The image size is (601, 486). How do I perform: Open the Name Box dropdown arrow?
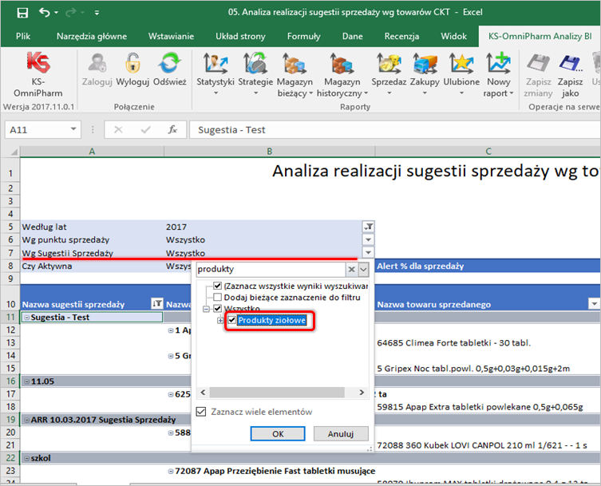[73, 129]
